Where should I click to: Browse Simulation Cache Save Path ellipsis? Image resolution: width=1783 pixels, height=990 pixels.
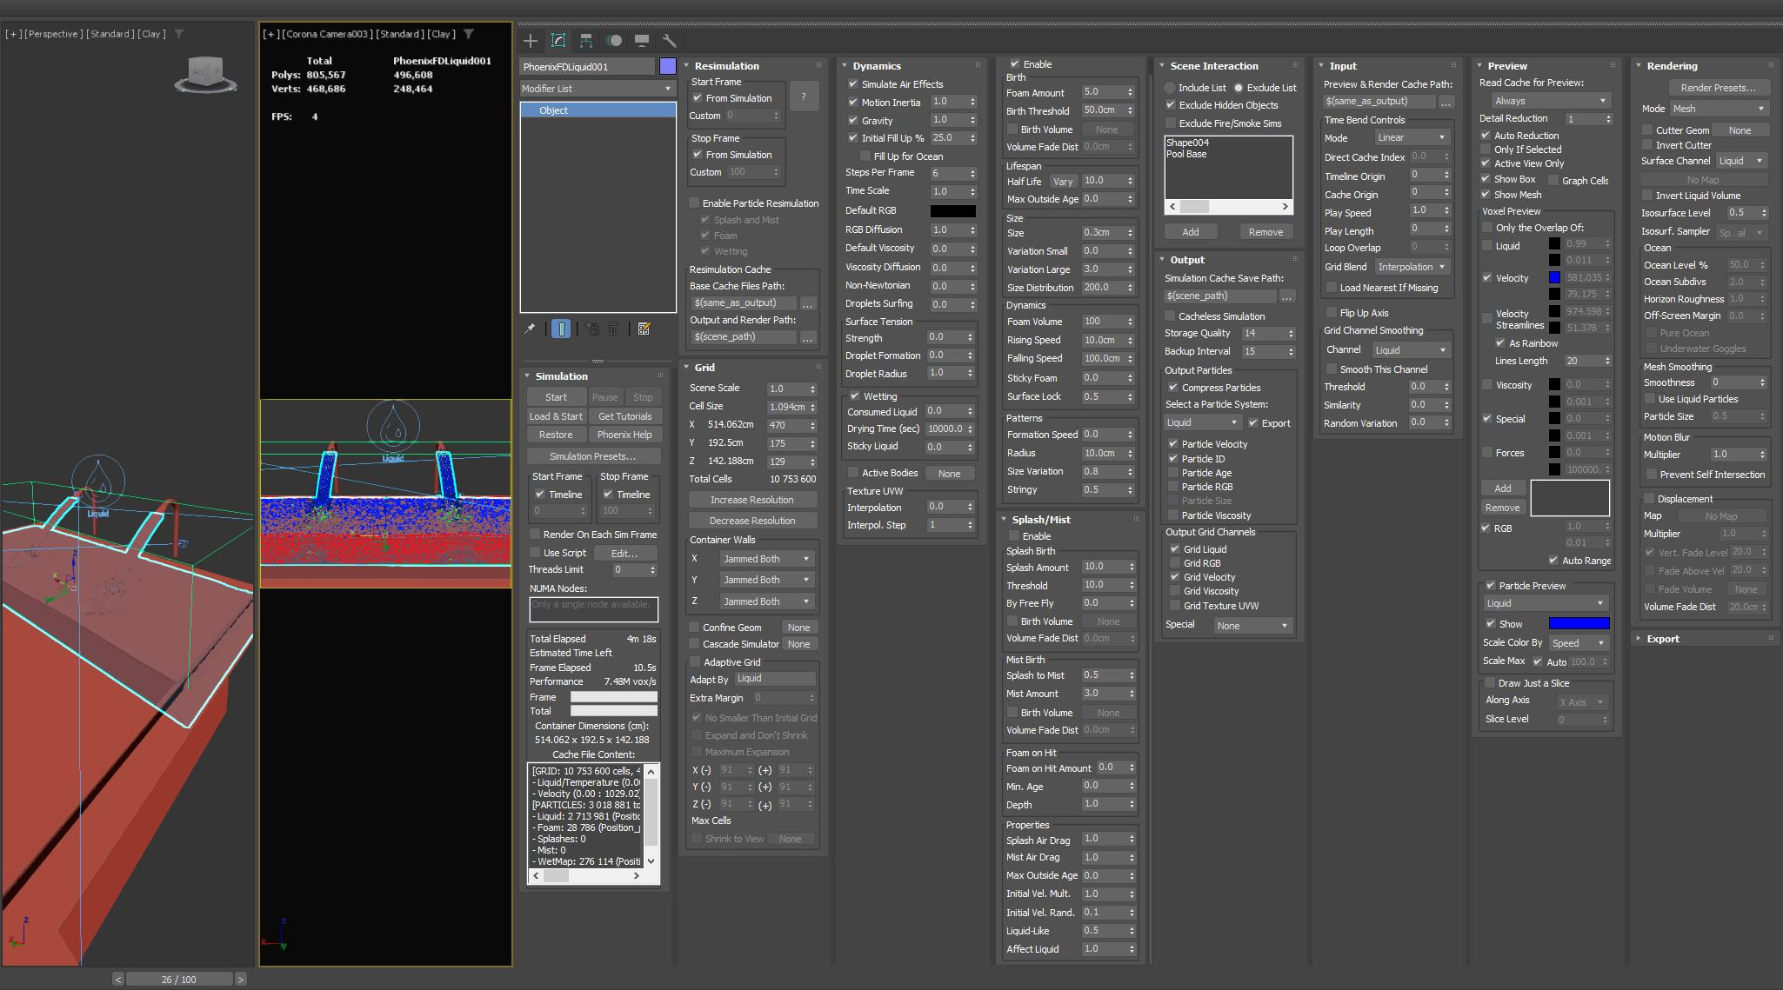point(1287,296)
